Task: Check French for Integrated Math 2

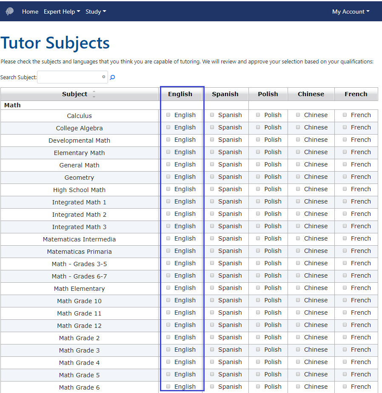Action: 345,214
